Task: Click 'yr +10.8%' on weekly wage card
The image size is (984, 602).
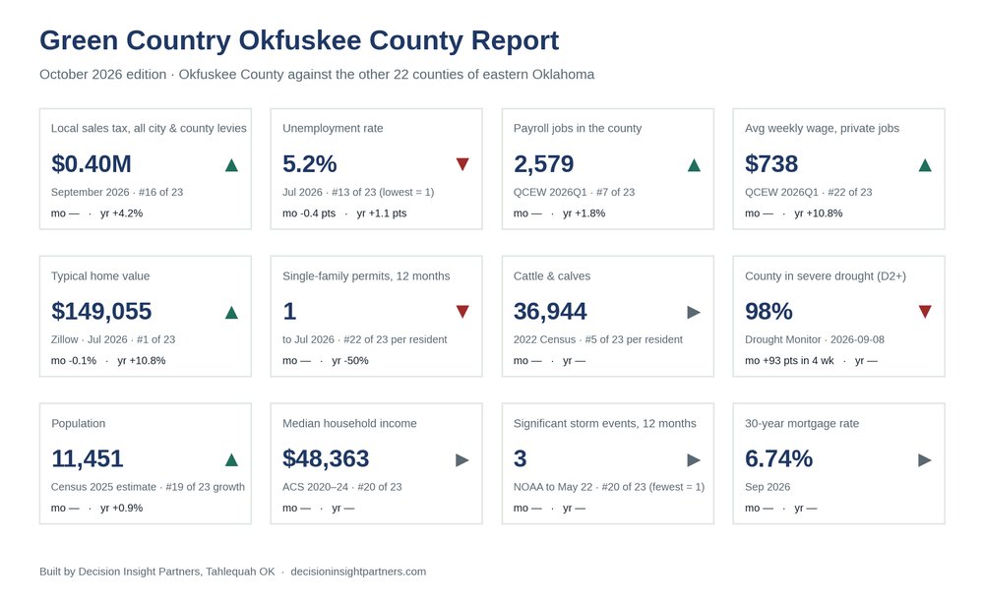Action: click(x=819, y=213)
